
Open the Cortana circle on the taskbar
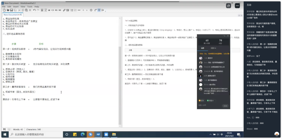(67, 134)
